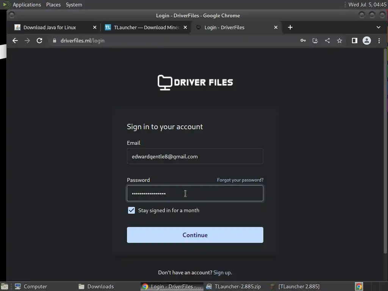Reload the DriverFiles login page
This screenshot has width=388, height=291.
(x=39, y=41)
